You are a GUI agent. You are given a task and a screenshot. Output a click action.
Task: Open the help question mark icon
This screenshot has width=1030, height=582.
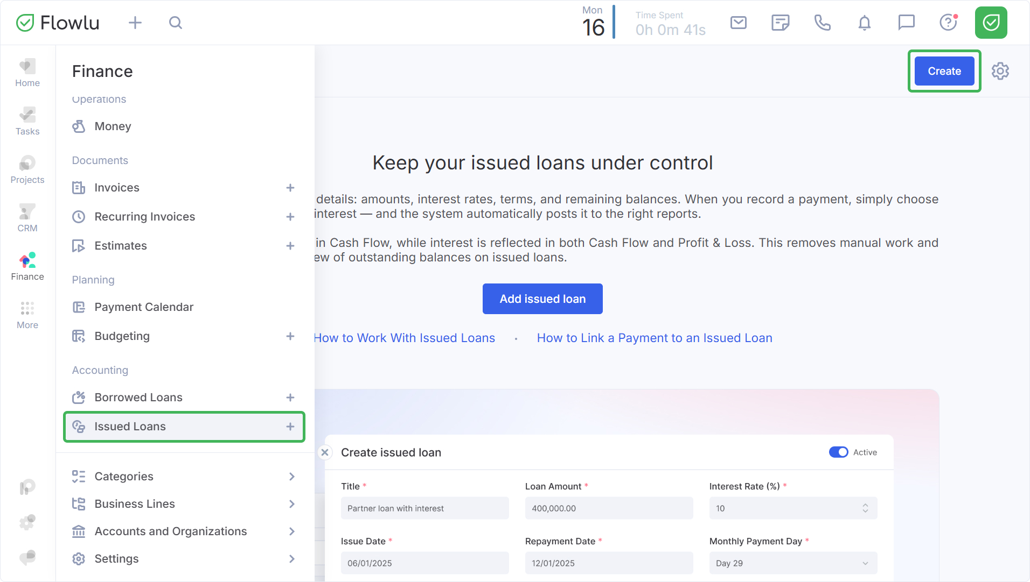pyautogui.click(x=948, y=23)
